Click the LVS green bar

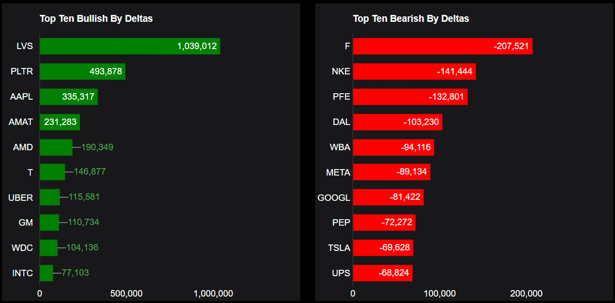(129, 46)
